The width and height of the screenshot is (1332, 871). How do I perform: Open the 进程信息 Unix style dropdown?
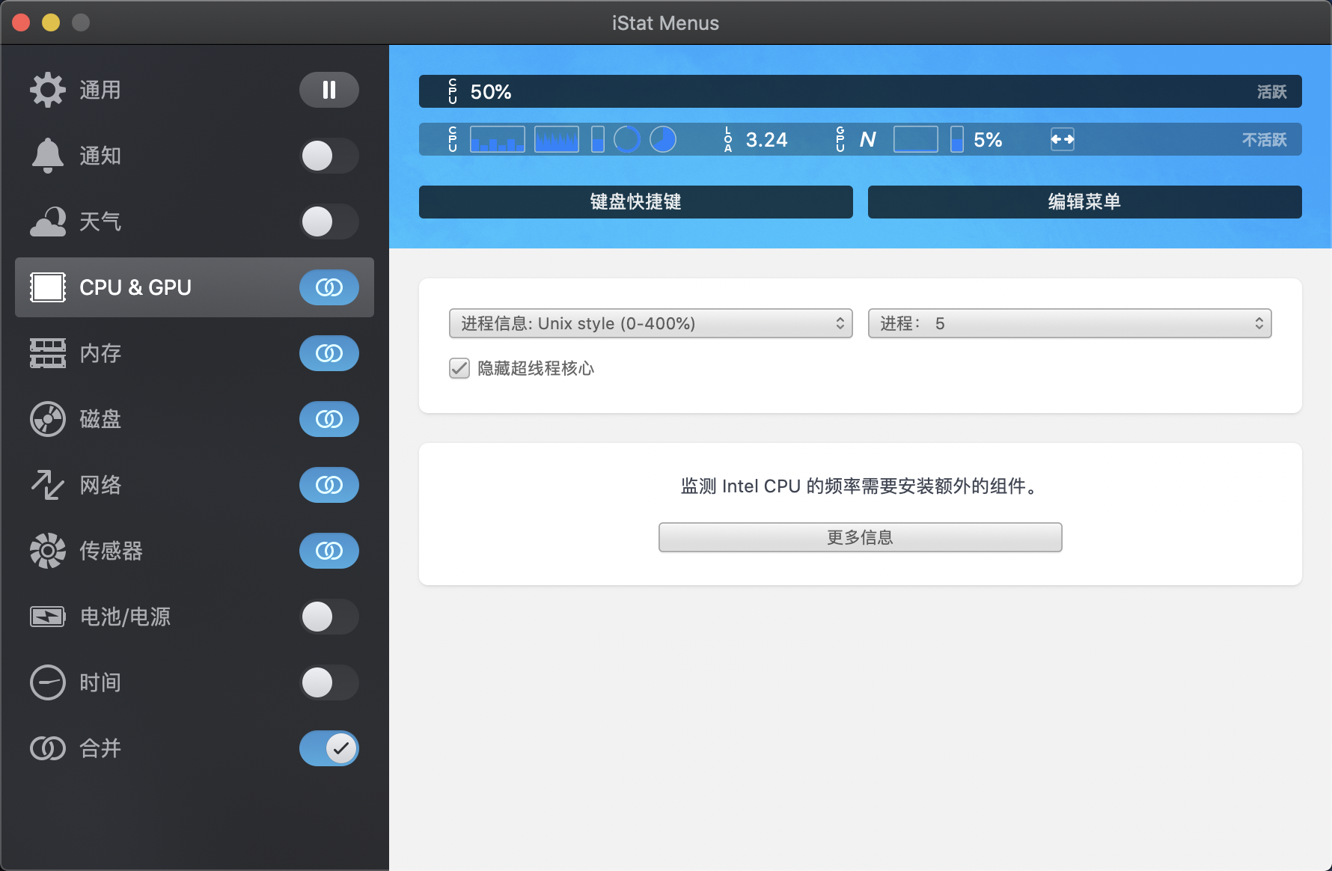click(x=650, y=323)
